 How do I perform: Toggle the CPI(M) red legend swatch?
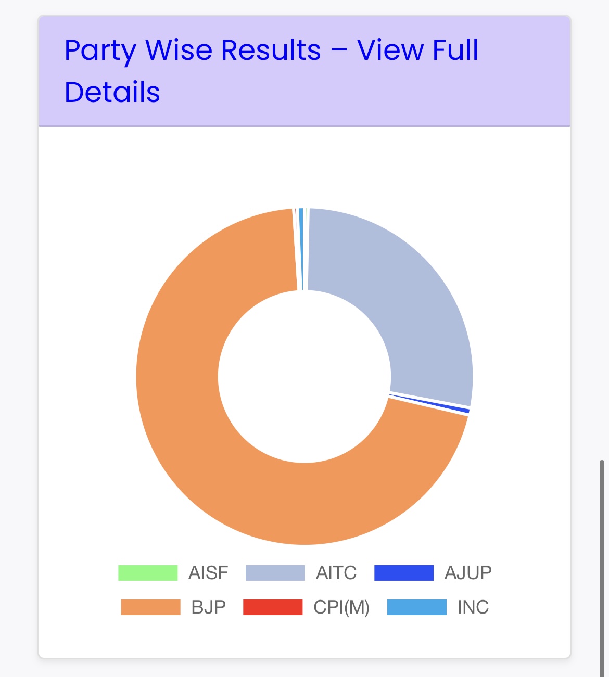(273, 607)
